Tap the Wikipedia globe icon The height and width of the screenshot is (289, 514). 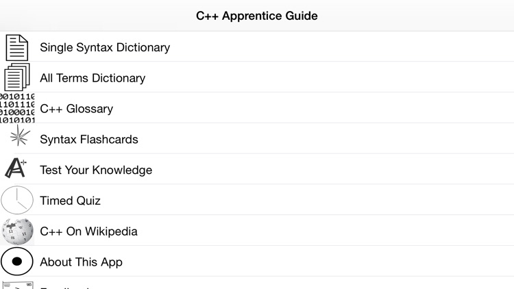click(17, 231)
